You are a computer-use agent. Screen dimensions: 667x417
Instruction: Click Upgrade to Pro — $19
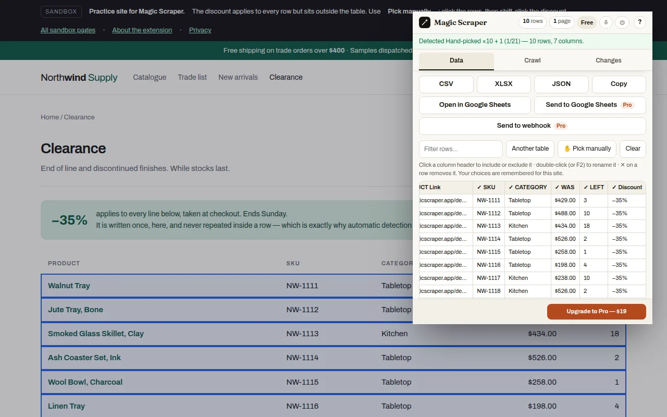tap(597, 312)
